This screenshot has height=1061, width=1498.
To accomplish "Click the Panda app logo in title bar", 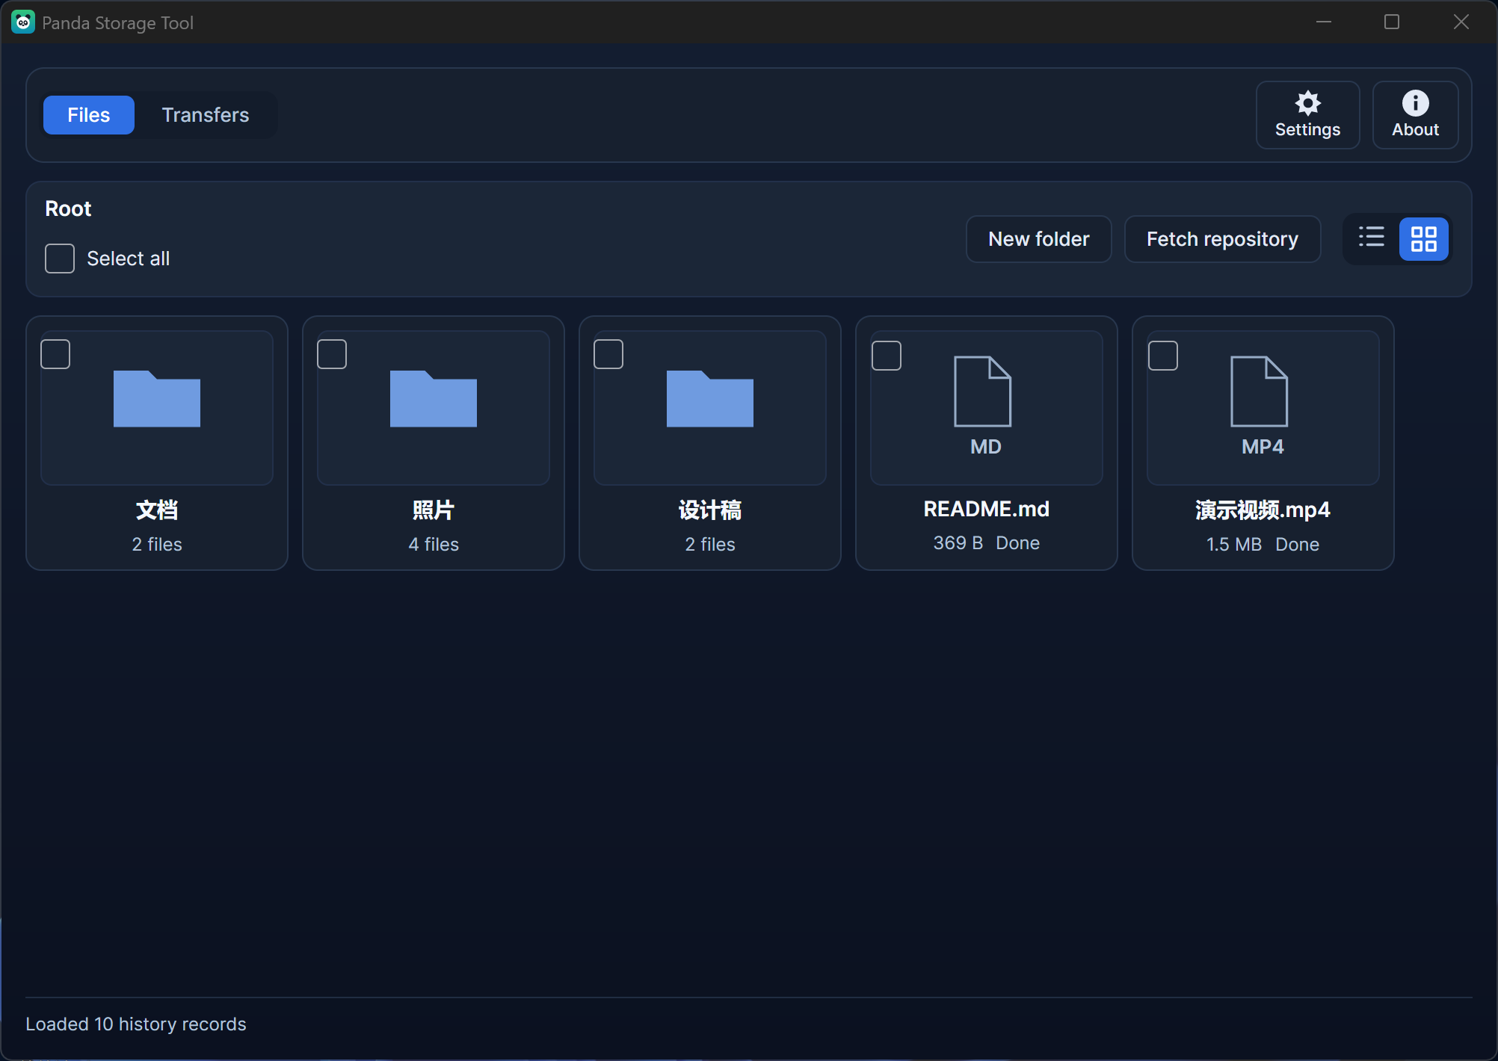I will pos(23,22).
